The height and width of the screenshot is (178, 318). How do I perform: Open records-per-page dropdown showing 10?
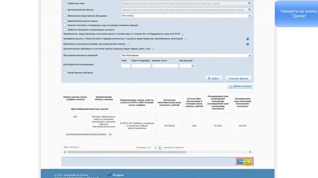click(x=160, y=148)
